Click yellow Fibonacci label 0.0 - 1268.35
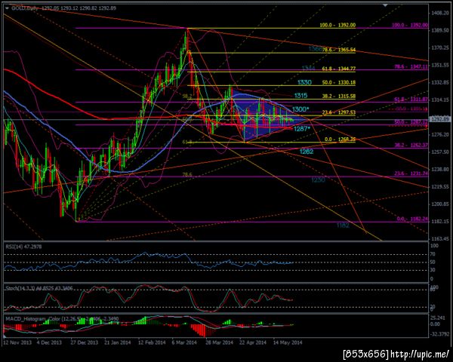The image size is (453, 362). (340, 140)
